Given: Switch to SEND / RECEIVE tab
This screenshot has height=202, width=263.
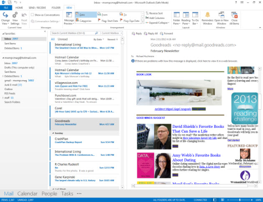Looking at the screenshot, I should (37, 8).
